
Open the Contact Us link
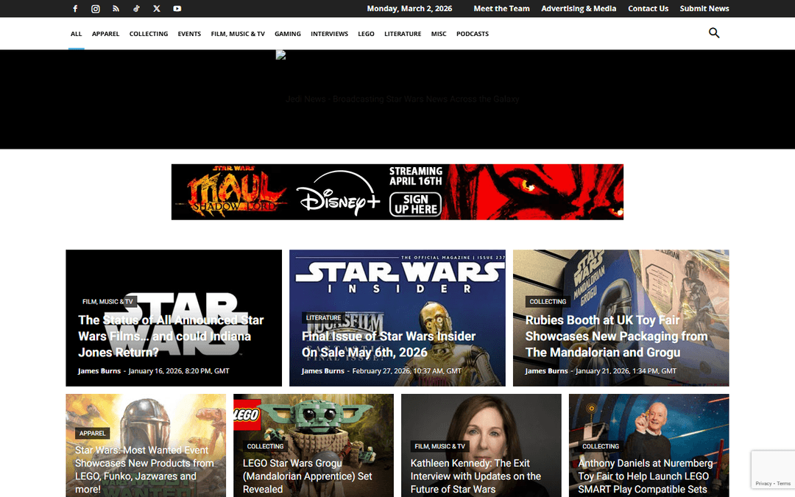click(648, 9)
